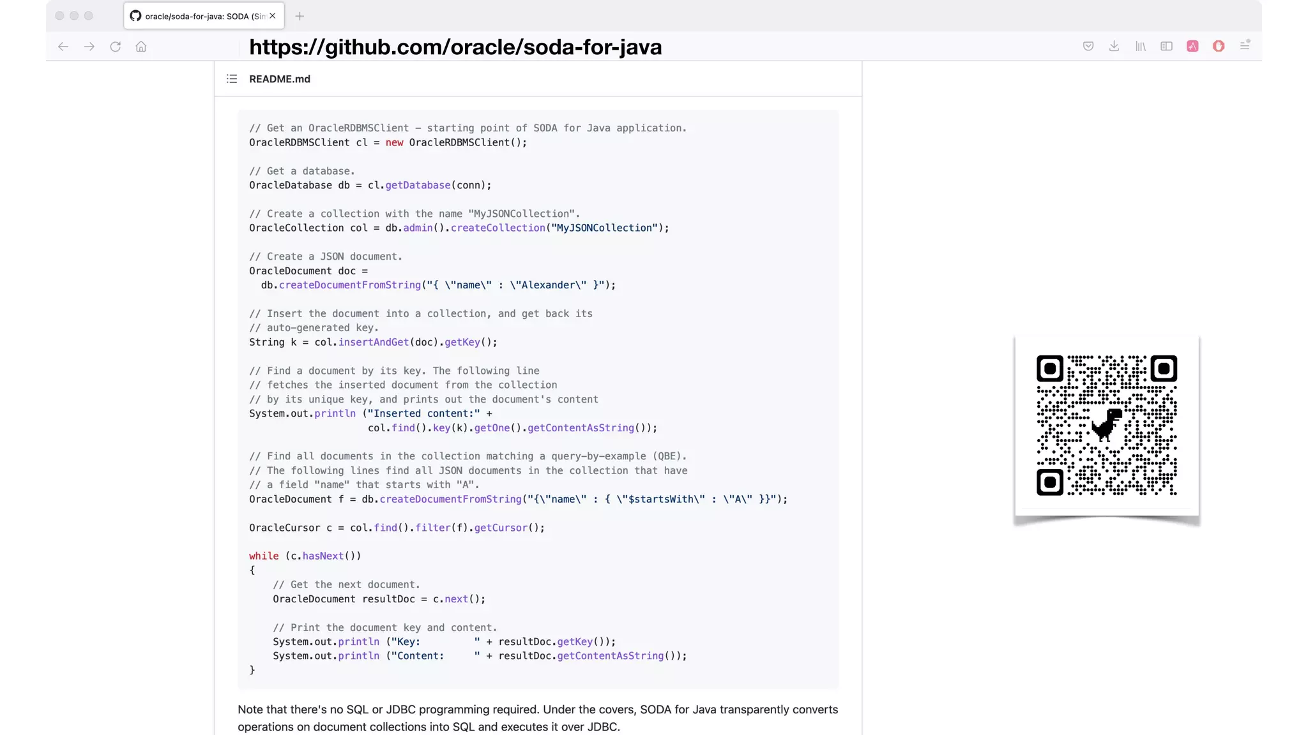1308x735 pixels.
Task: Open the Firefox hamburger application menu
Action: (x=1245, y=45)
